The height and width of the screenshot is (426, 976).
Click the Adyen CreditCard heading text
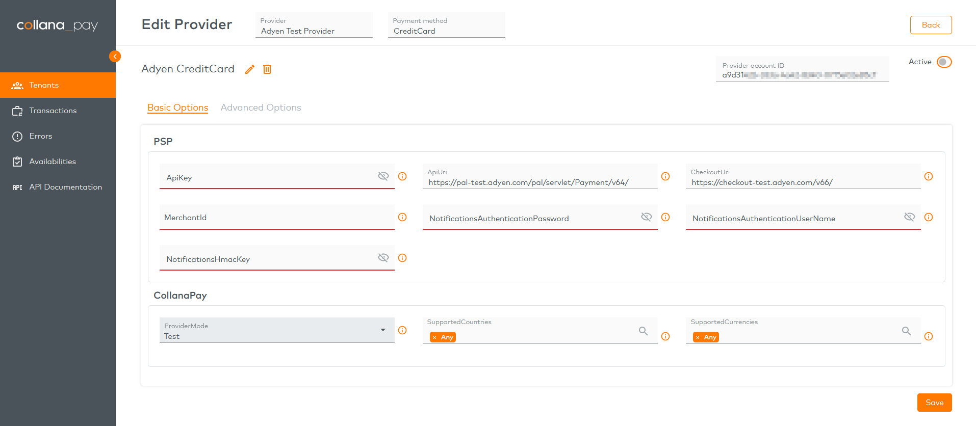click(188, 69)
